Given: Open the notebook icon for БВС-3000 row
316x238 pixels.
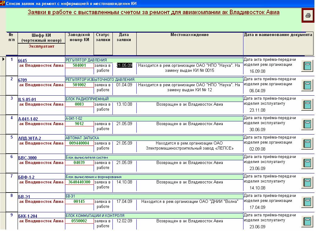Looking at the screenshot, I should pos(307,163).
